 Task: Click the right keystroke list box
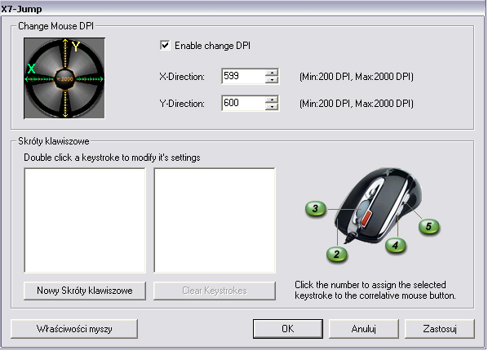[215, 220]
